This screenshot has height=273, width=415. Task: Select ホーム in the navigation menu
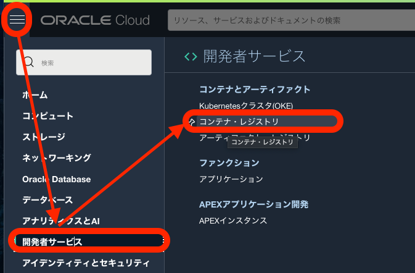click(35, 95)
